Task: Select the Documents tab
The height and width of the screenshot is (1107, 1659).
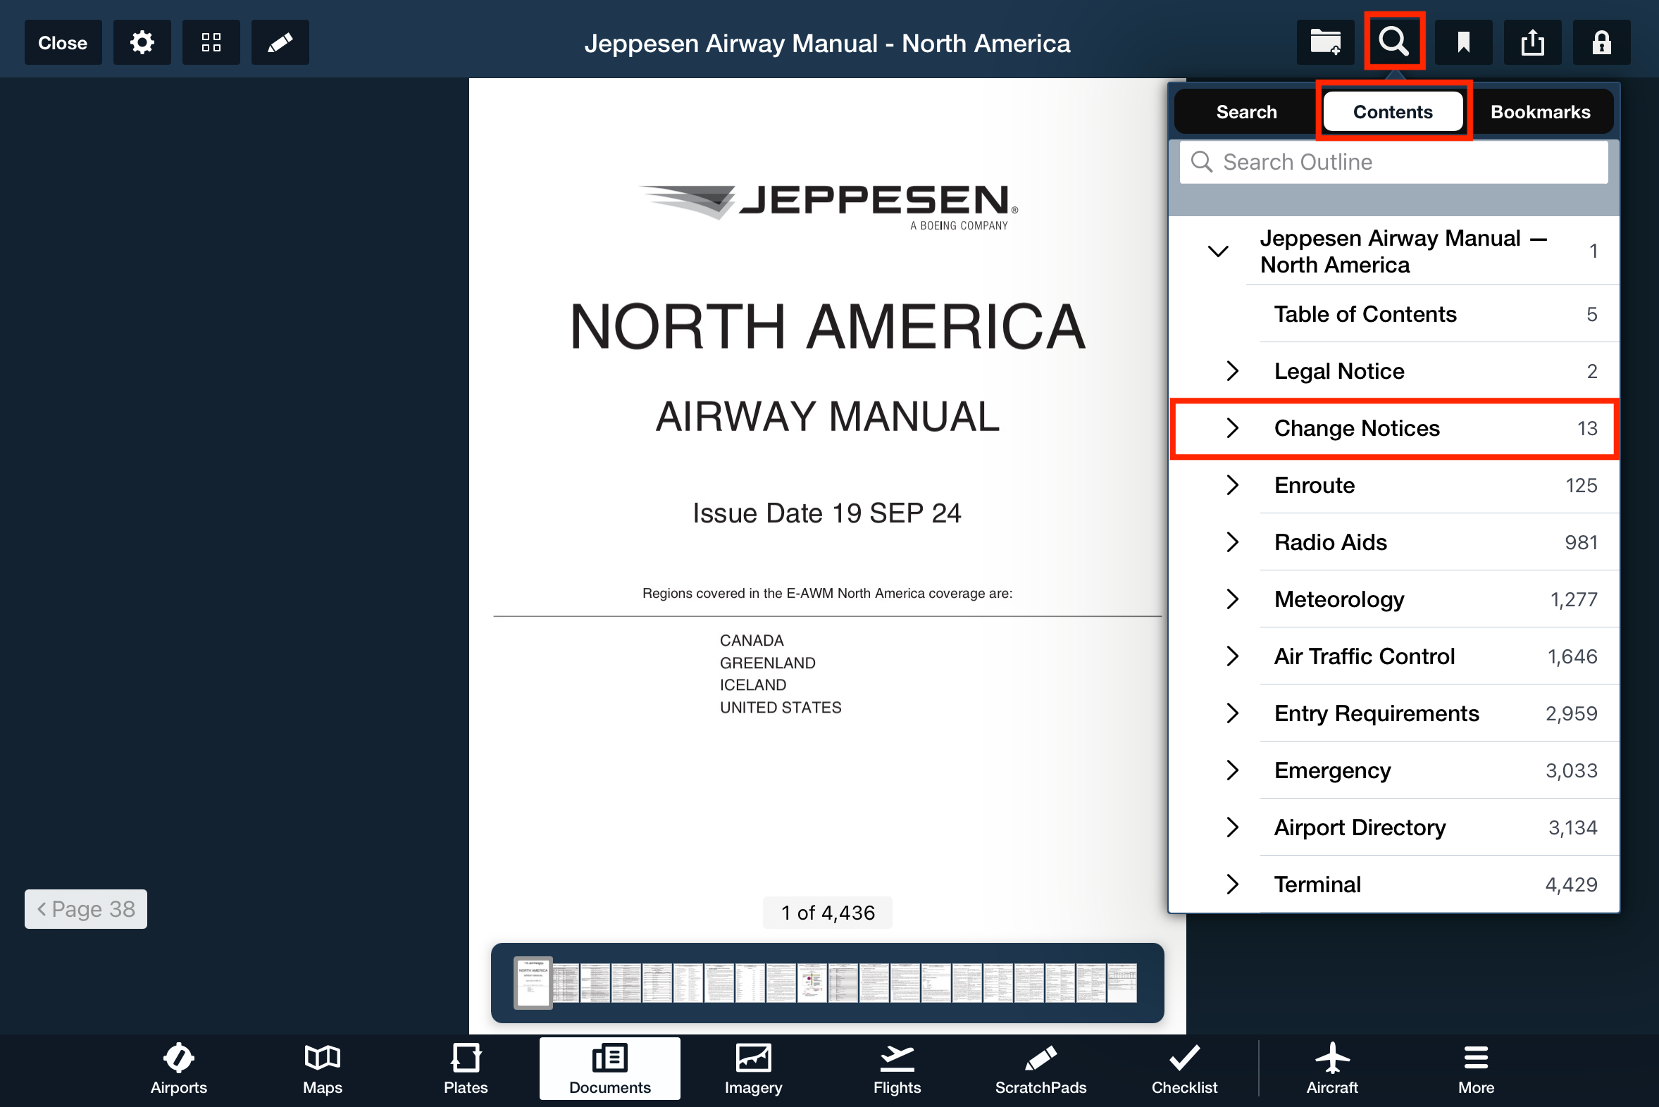Action: point(610,1069)
